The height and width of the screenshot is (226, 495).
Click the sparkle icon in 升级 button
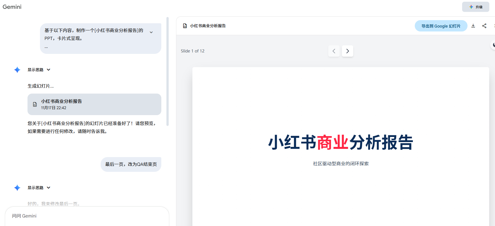pos(471,7)
